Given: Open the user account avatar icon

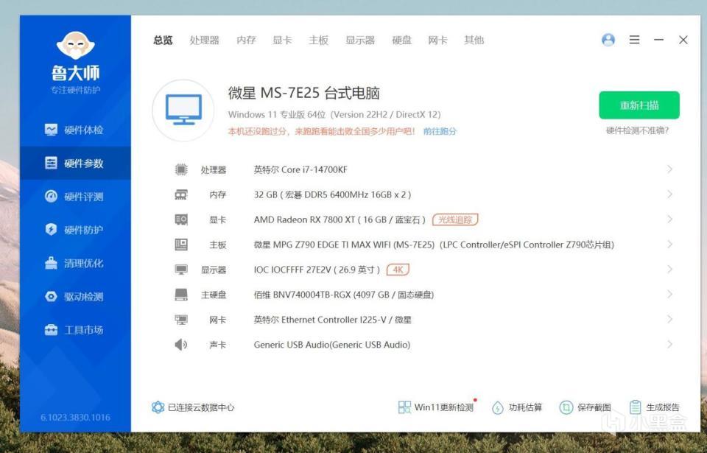Looking at the screenshot, I should pyautogui.click(x=608, y=40).
